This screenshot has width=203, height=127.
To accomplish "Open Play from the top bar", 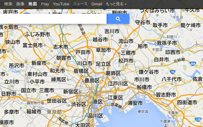I will (45, 4).
